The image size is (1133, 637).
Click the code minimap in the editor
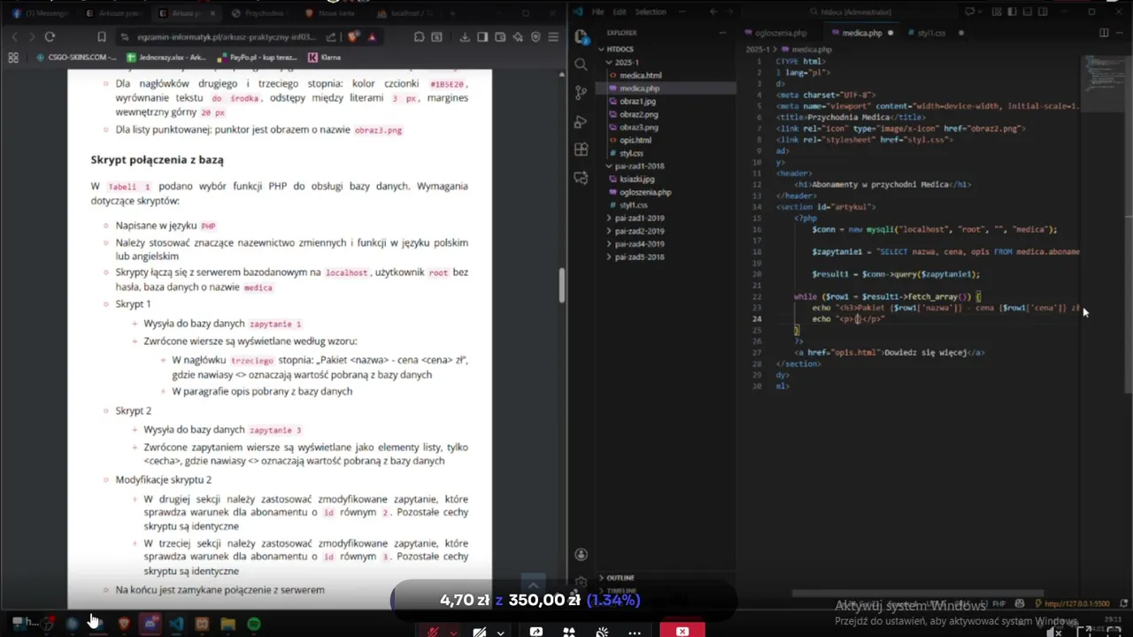tap(1103, 84)
